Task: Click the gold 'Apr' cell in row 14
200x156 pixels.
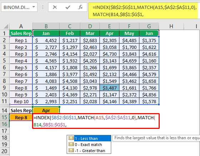Action: (x=46, y=110)
